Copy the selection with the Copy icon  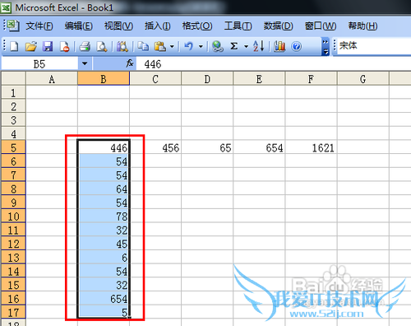coord(143,46)
